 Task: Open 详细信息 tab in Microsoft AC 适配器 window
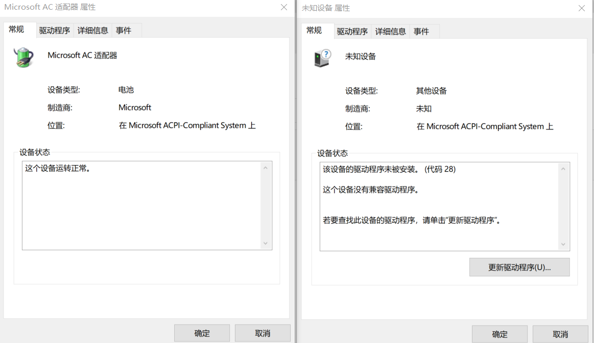point(93,31)
